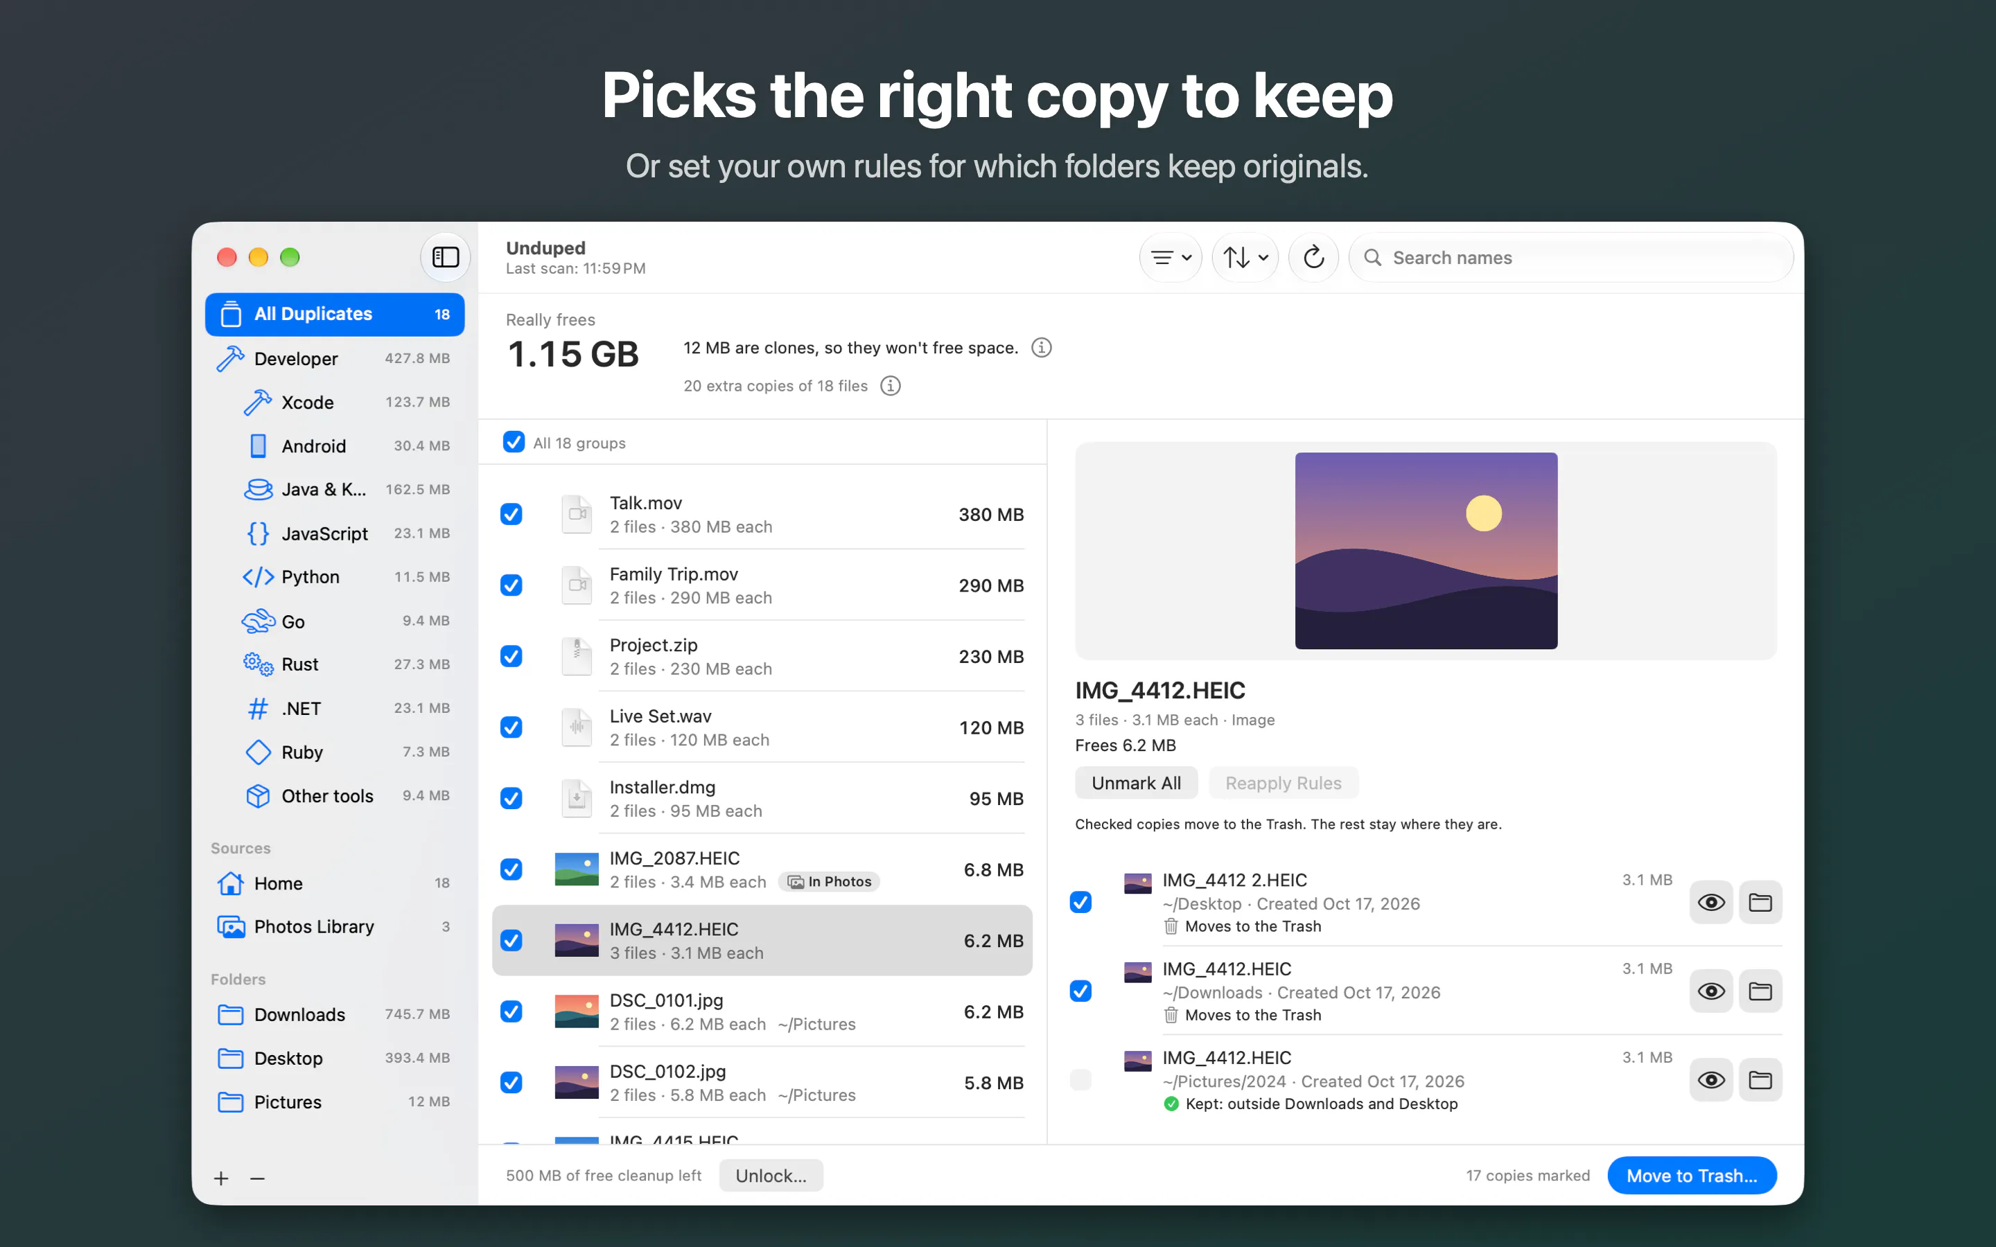
Task: Select the DSC_0101.jpg group row
Action: (x=762, y=1012)
